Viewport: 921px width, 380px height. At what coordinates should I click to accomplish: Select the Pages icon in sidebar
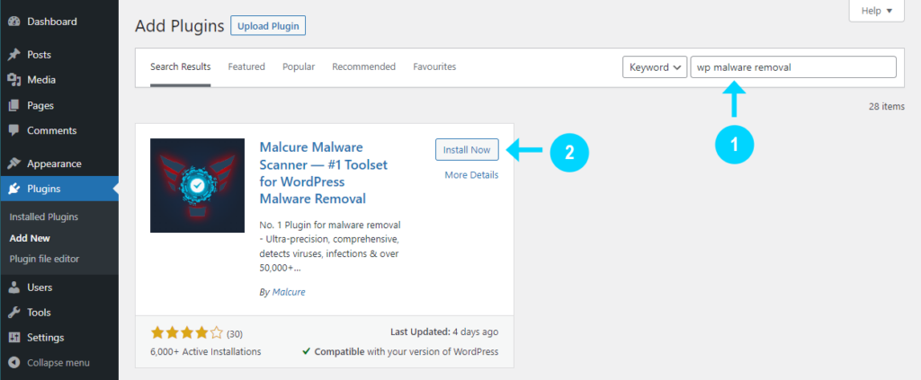pos(14,105)
